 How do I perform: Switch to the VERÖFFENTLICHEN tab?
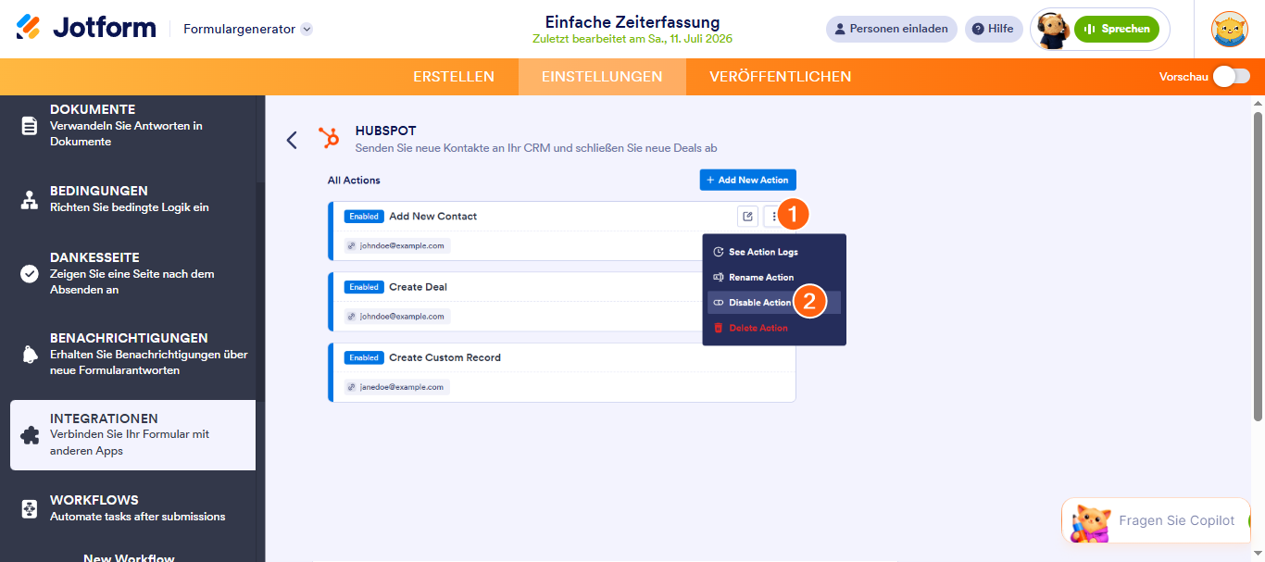pos(781,77)
